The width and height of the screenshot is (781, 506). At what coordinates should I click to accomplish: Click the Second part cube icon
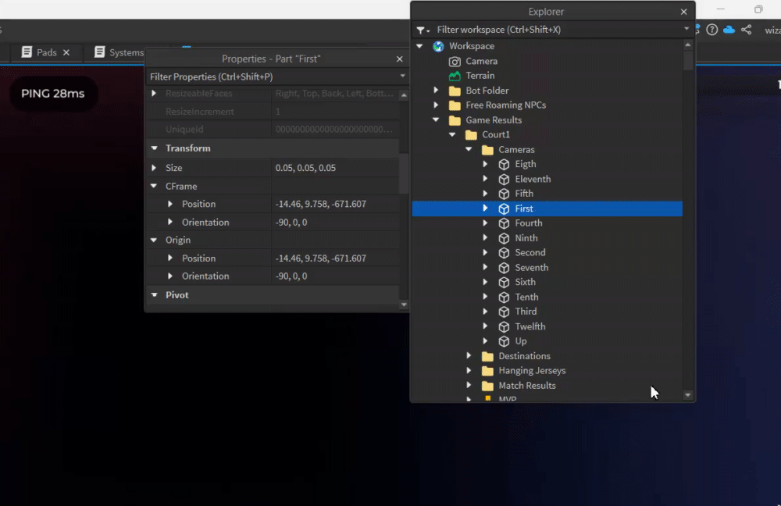pos(504,252)
